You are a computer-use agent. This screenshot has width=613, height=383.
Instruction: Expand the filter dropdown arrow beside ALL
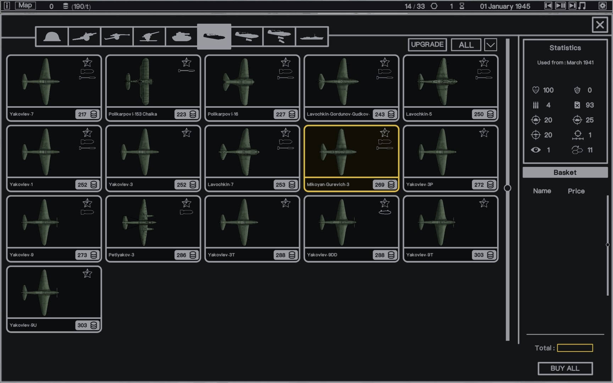point(490,45)
